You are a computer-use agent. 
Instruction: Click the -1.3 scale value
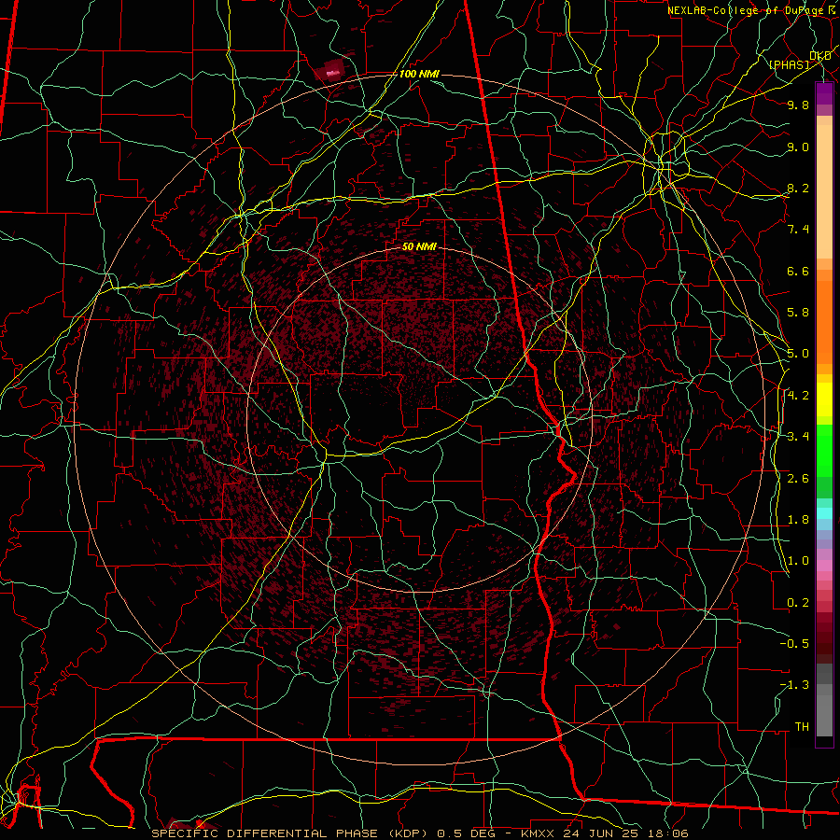point(794,685)
